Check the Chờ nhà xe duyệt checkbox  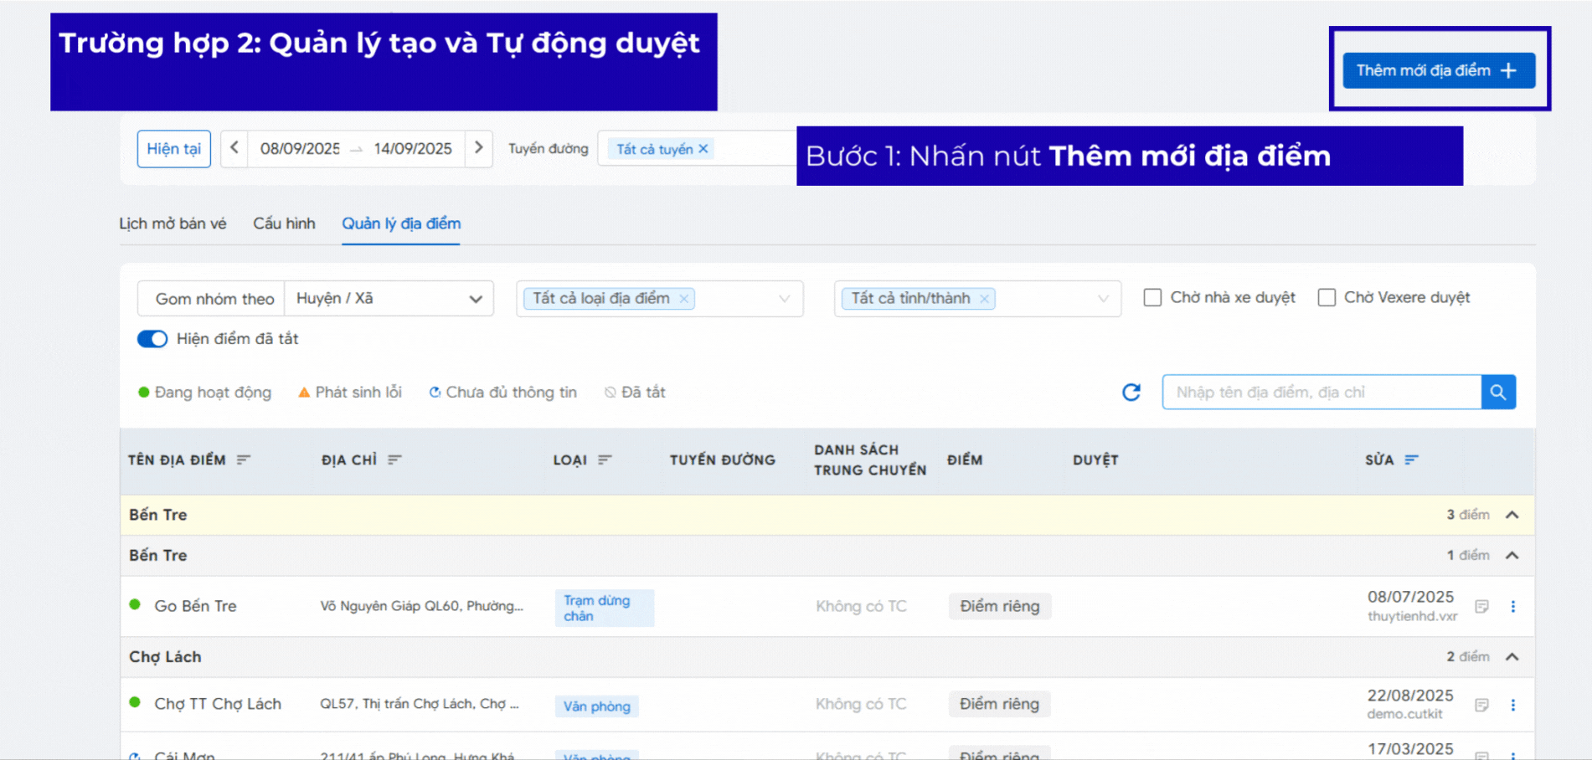click(x=1152, y=298)
